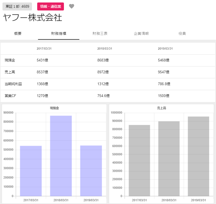Click the 2017/03/31 bar in 売上高 chart

click(x=139, y=160)
